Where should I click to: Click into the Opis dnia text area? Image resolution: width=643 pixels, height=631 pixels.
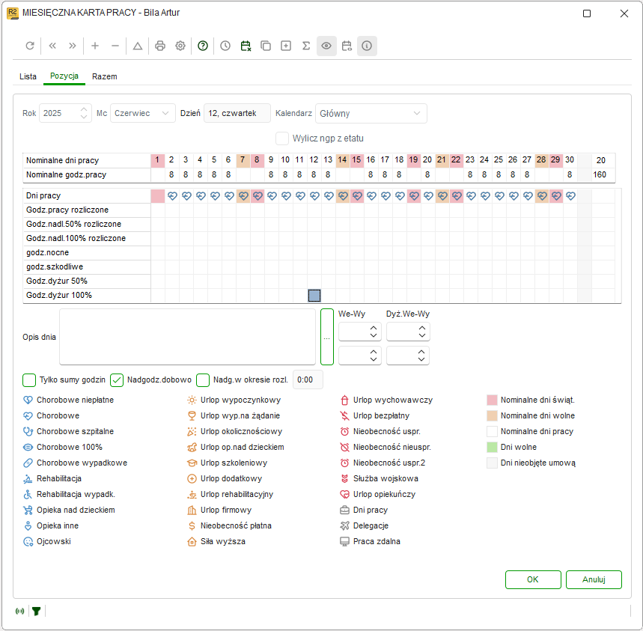point(187,337)
